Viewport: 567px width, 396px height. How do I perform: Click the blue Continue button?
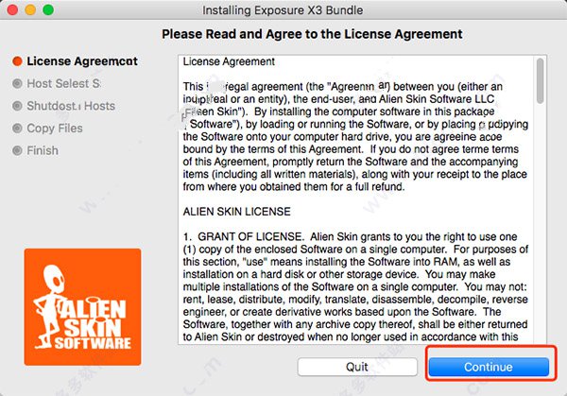point(489,367)
